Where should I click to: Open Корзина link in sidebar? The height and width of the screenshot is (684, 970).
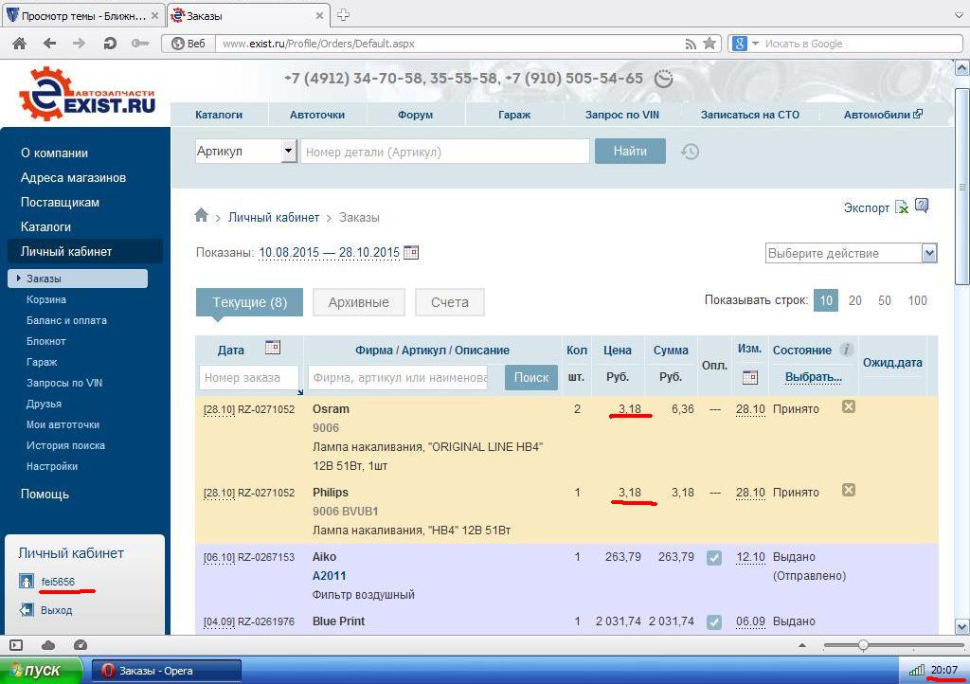[x=46, y=299]
